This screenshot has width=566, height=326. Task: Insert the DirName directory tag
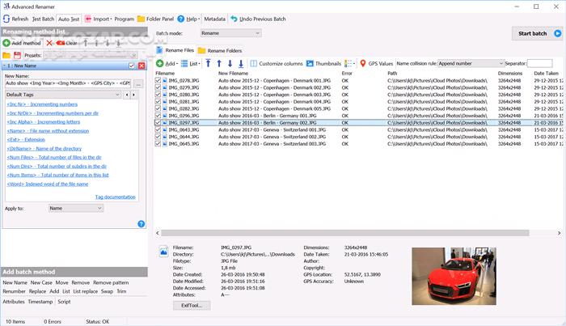pos(44,149)
